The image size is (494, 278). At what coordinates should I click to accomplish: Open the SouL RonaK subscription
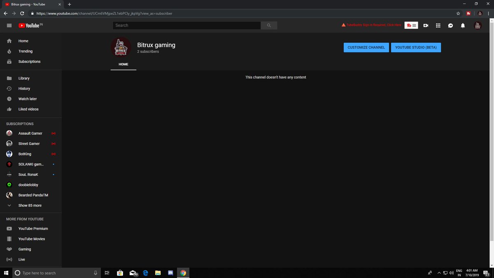coord(31,175)
